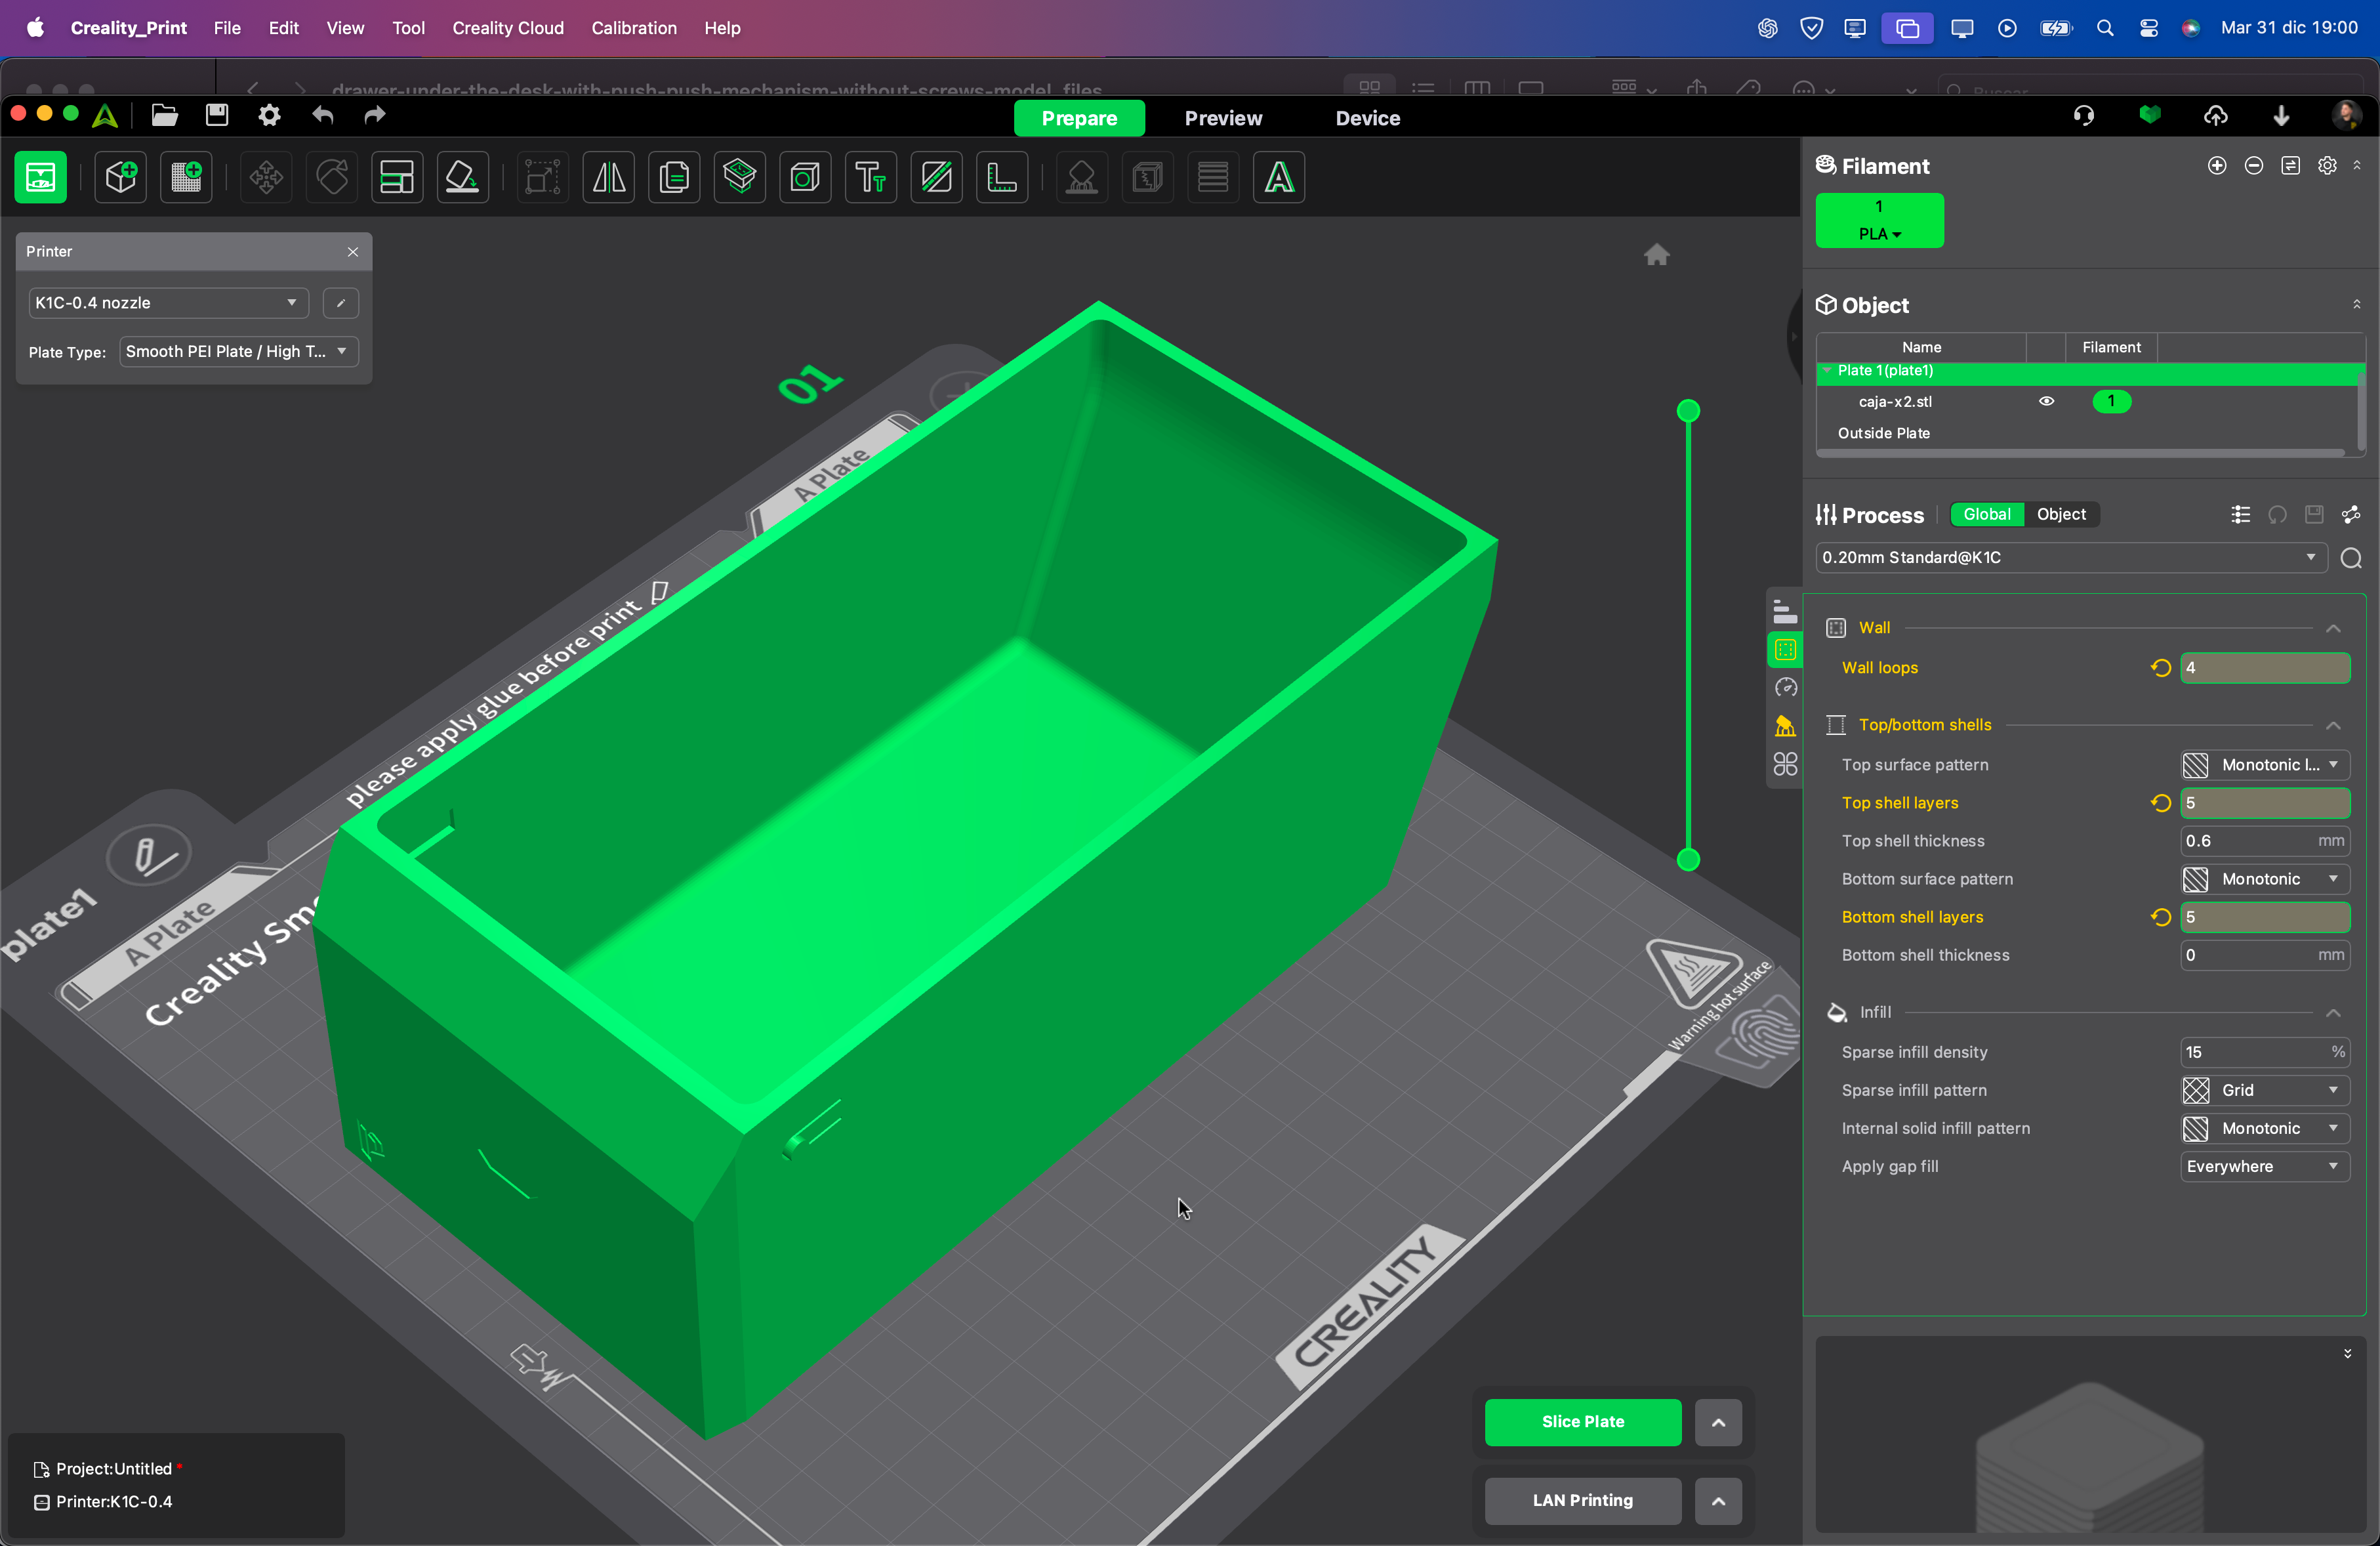Open filament settings gear
Viewport: 2380px width, 1546px height.
coord(2328,166)
